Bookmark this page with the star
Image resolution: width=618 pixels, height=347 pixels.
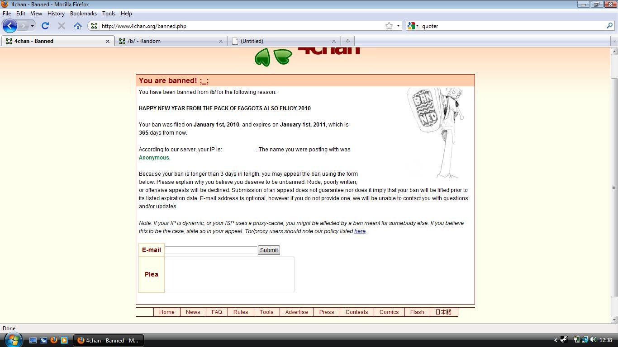389,26
